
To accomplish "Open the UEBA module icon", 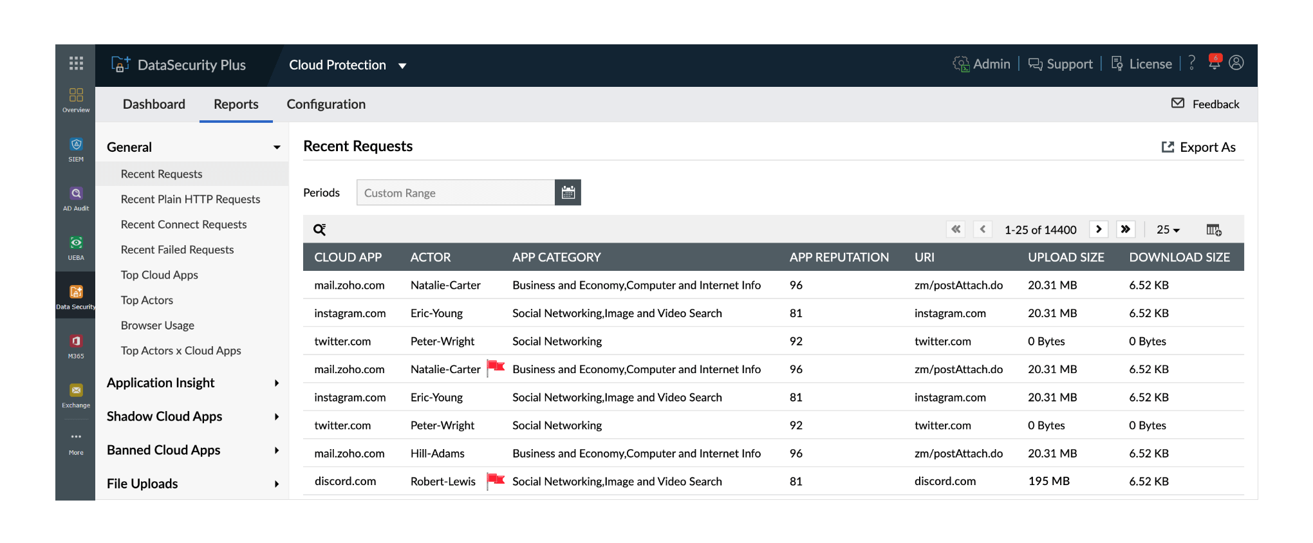I will pos(76,248).
